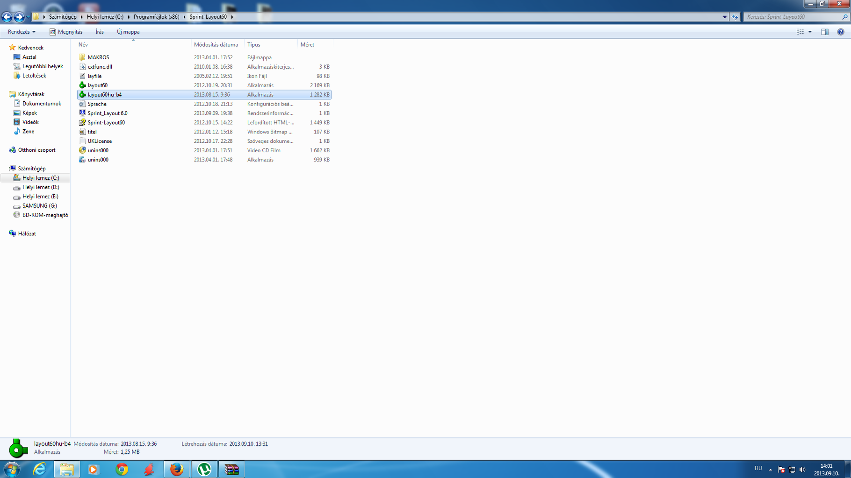The width and height of the screenshot is (851, 478).
Task: Open uTorrent from the taskbar
Action: point(204,469)
